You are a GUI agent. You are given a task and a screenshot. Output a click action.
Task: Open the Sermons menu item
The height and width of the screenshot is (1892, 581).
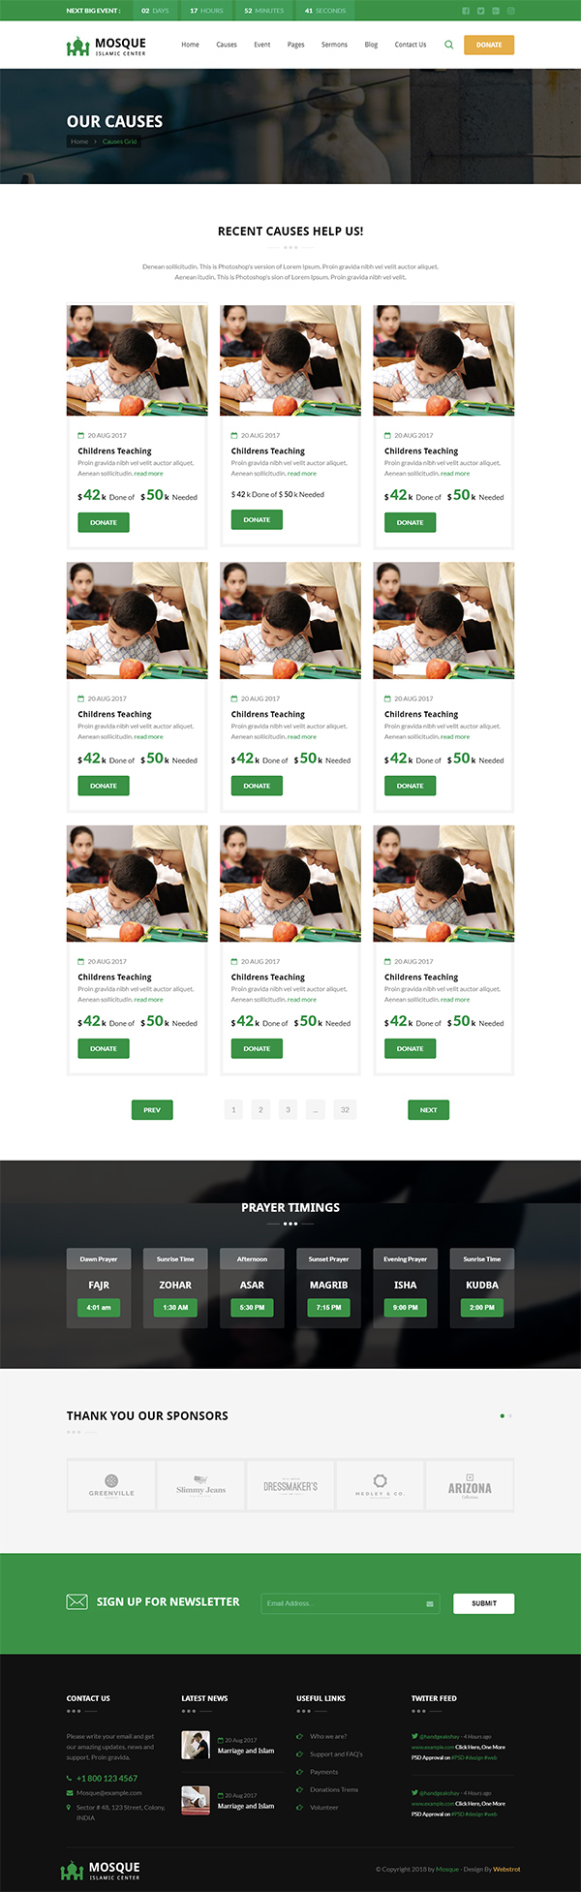coord(334,45)
